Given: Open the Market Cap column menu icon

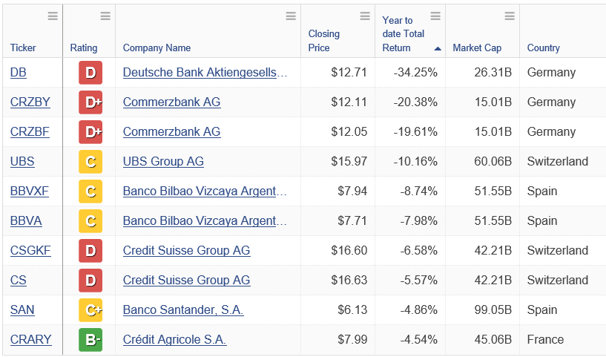Looking at the screenshot, I should point(510,16).
